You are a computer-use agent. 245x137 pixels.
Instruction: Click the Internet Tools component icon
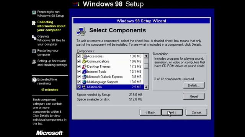click(84, 72)
